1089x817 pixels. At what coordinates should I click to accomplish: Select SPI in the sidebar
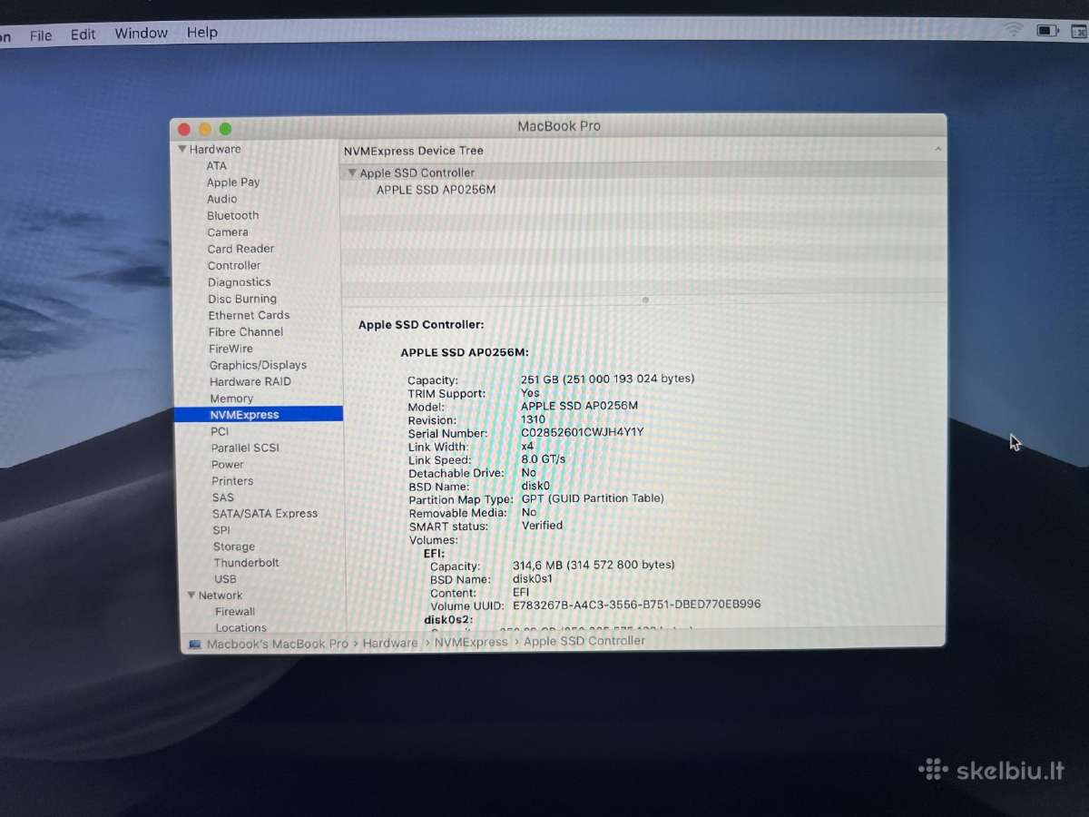221,530
